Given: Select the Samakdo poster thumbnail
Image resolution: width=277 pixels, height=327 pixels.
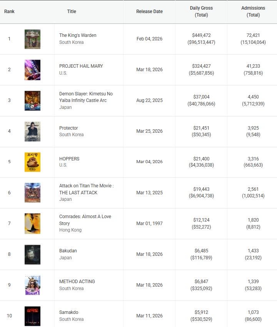Looking at the screenshot, I should tap(32, 316).
